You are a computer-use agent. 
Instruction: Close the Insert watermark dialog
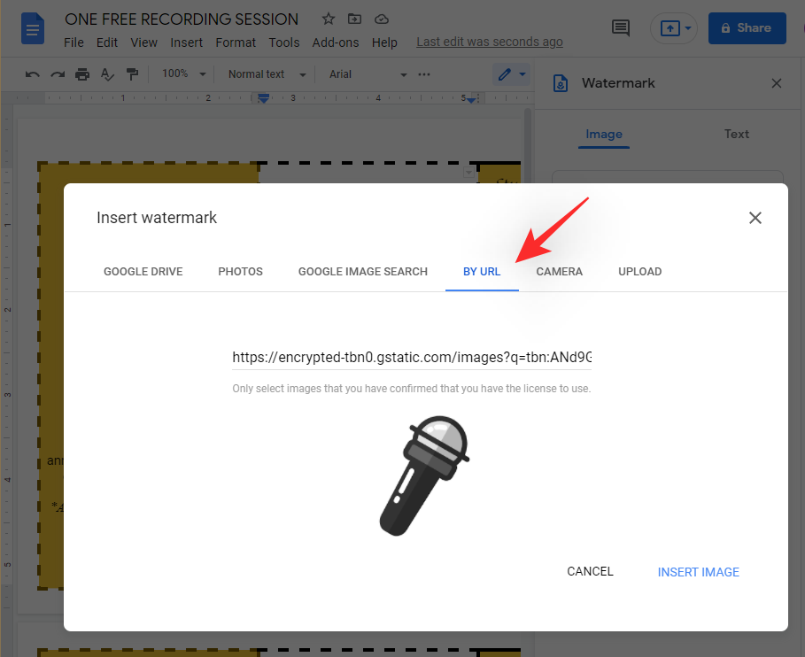[755, 218]
